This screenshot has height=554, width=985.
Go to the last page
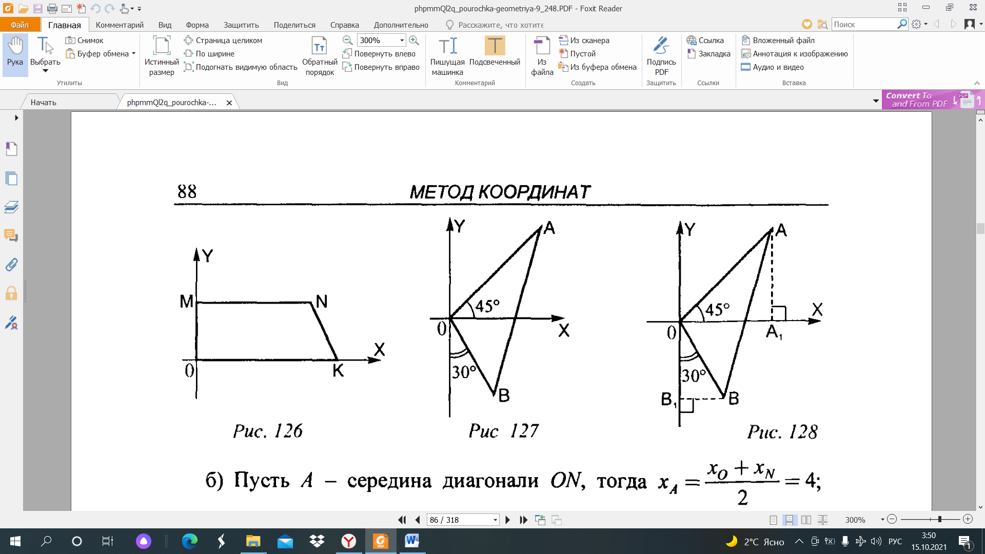click(x=523, y=520)
